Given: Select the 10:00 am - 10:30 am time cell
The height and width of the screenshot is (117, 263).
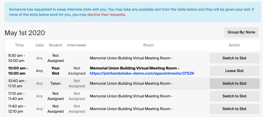Looking at the screenshot, I should tap(18, 71).
